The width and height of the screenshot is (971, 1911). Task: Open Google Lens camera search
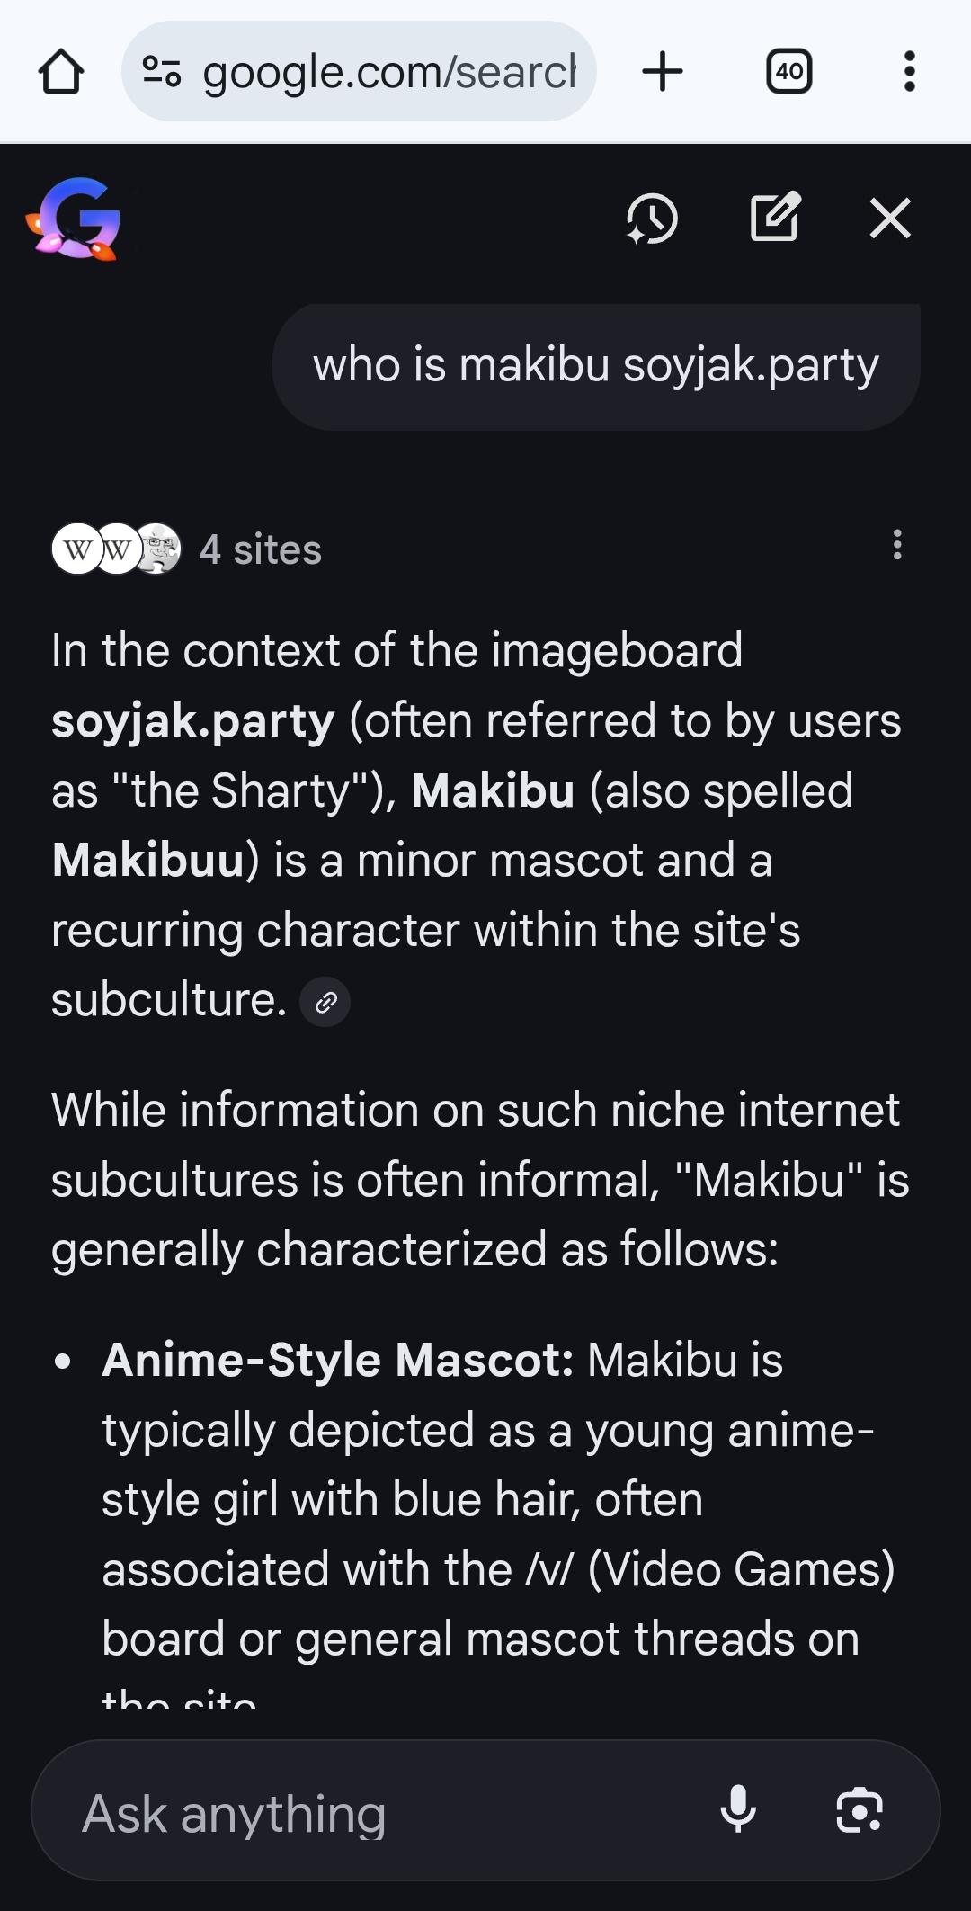pyautogui.click(x=859, y=1810)
